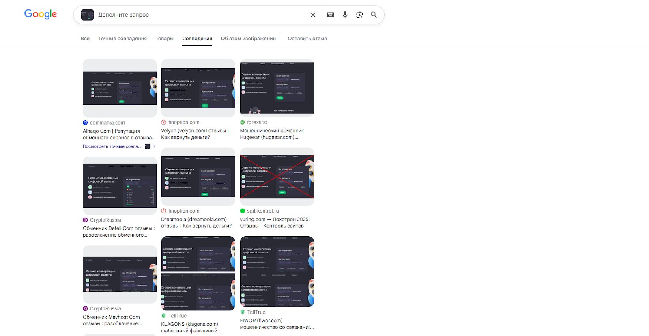This screenshot has height=336, width=649.
Task: Open the Dreamoola finoption.com result link
Action: pyautogui.click(x=196, y=222)
